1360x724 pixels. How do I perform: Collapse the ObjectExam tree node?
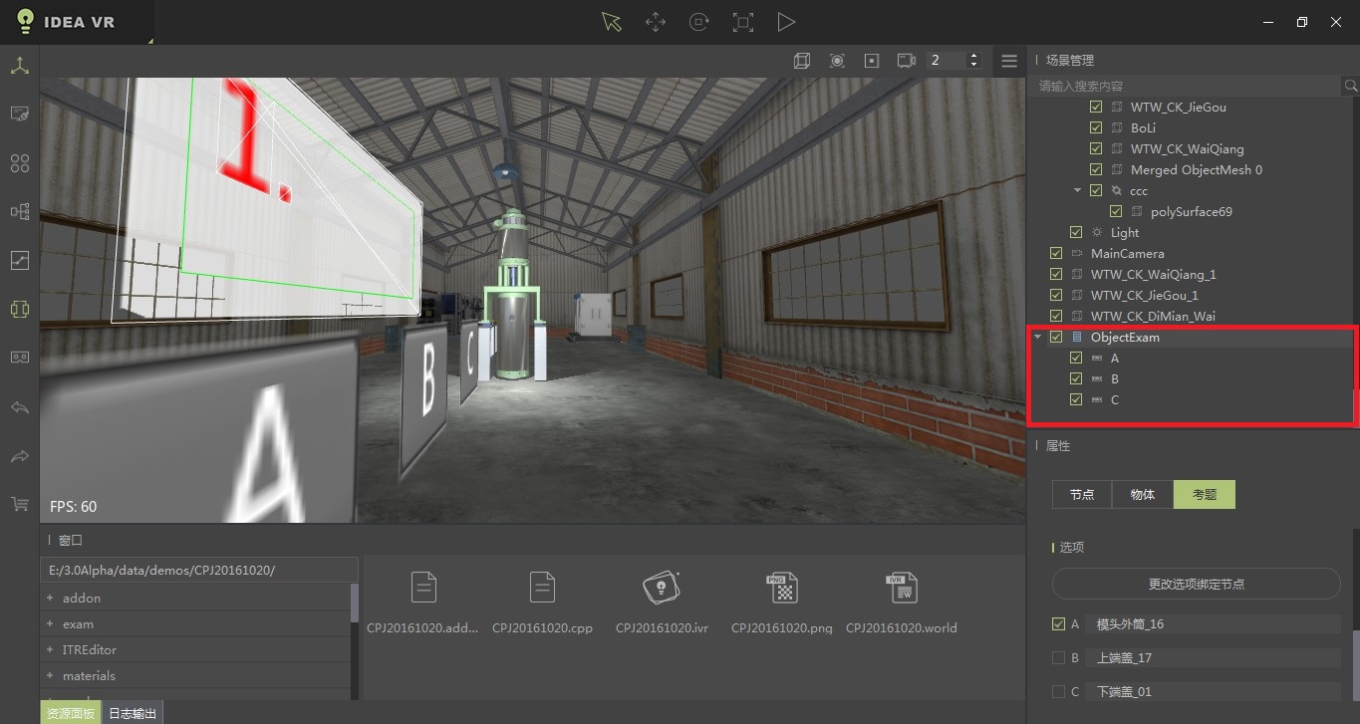(x=1039, y=337)
